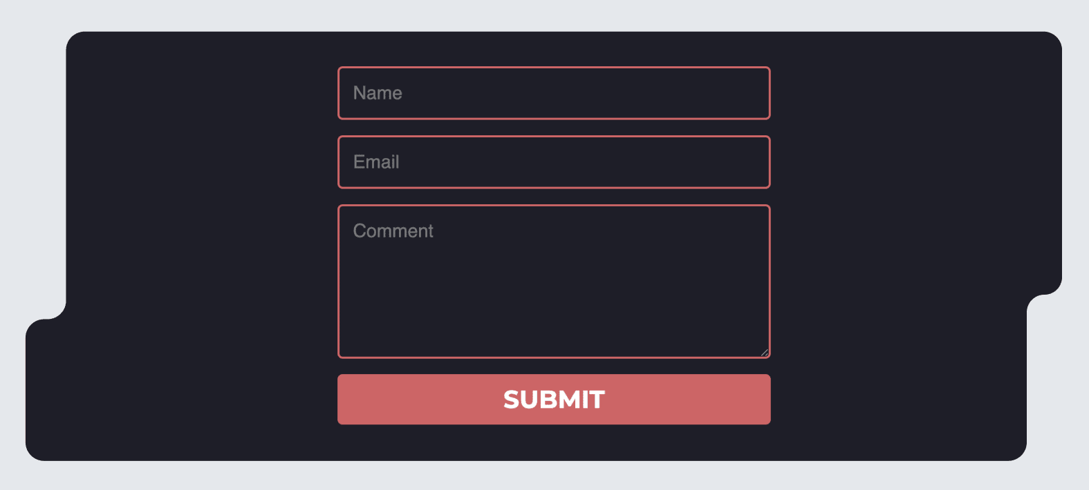Viewport: 1089px width, 490px height.
Task: Select the "Email" placeholder text
Action: tap(376, 162)
